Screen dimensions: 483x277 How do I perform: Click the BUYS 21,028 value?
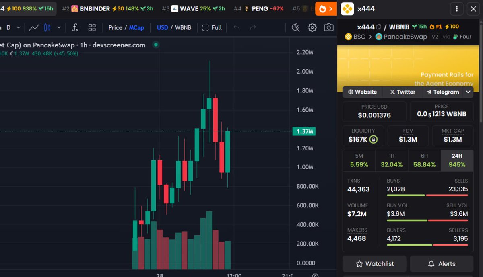coord(396,189)
